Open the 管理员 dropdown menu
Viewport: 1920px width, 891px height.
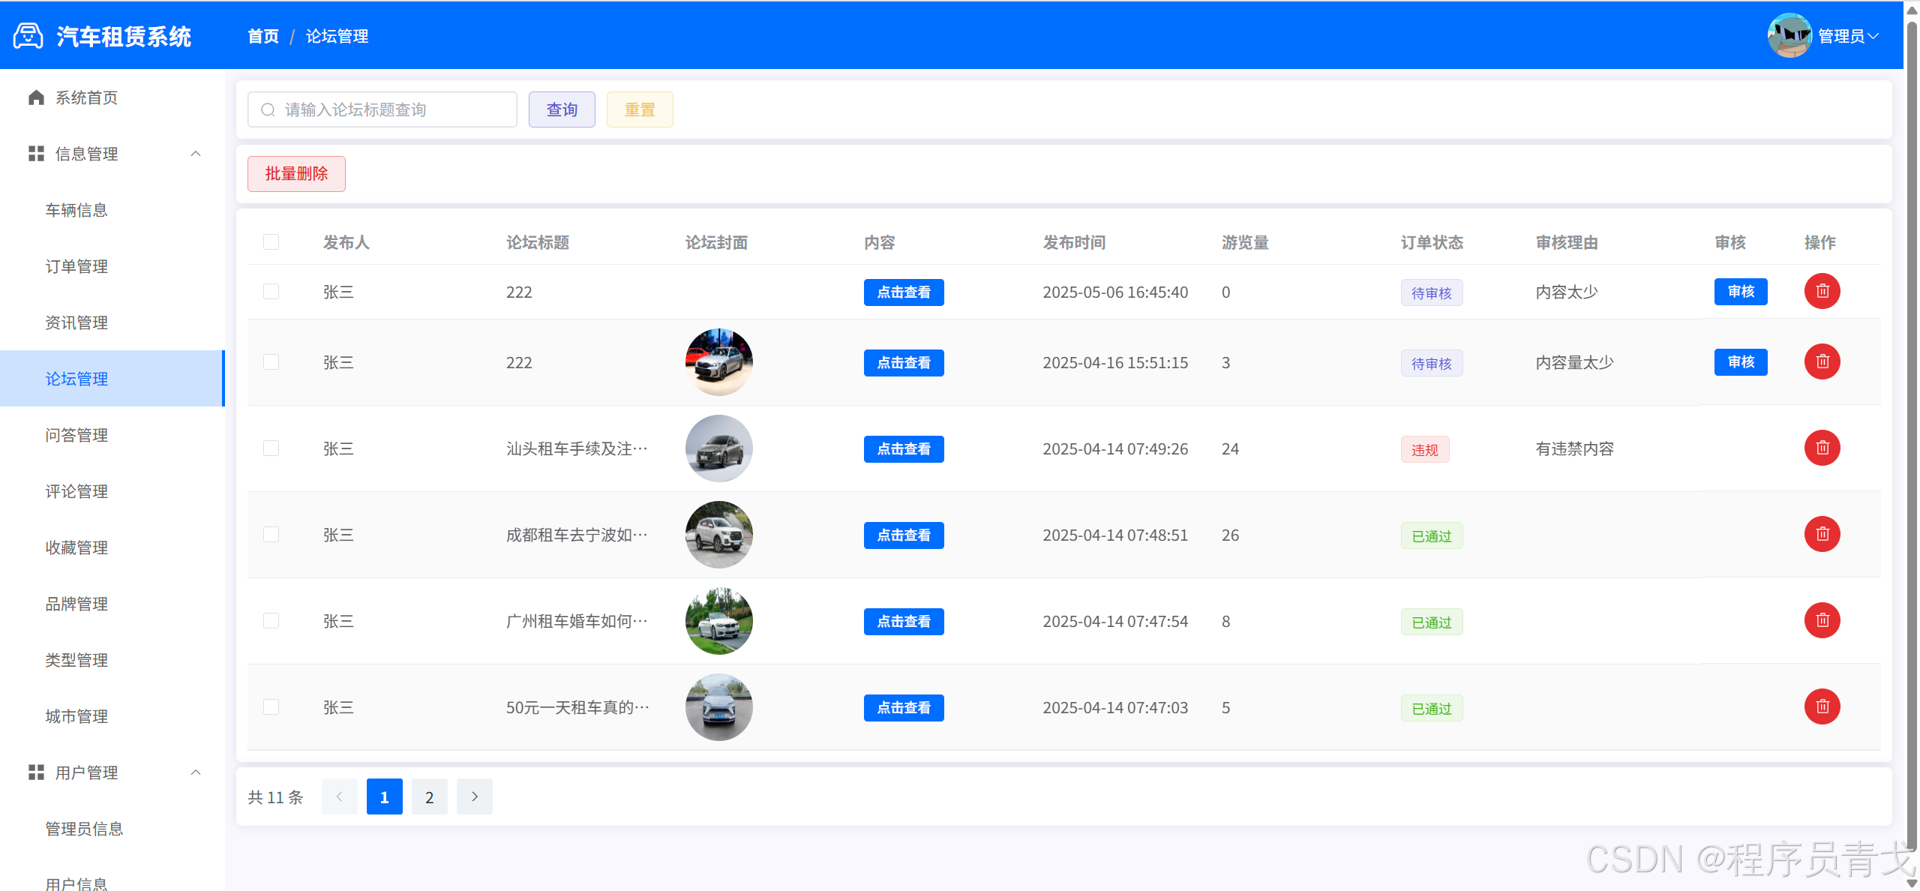1846,34
